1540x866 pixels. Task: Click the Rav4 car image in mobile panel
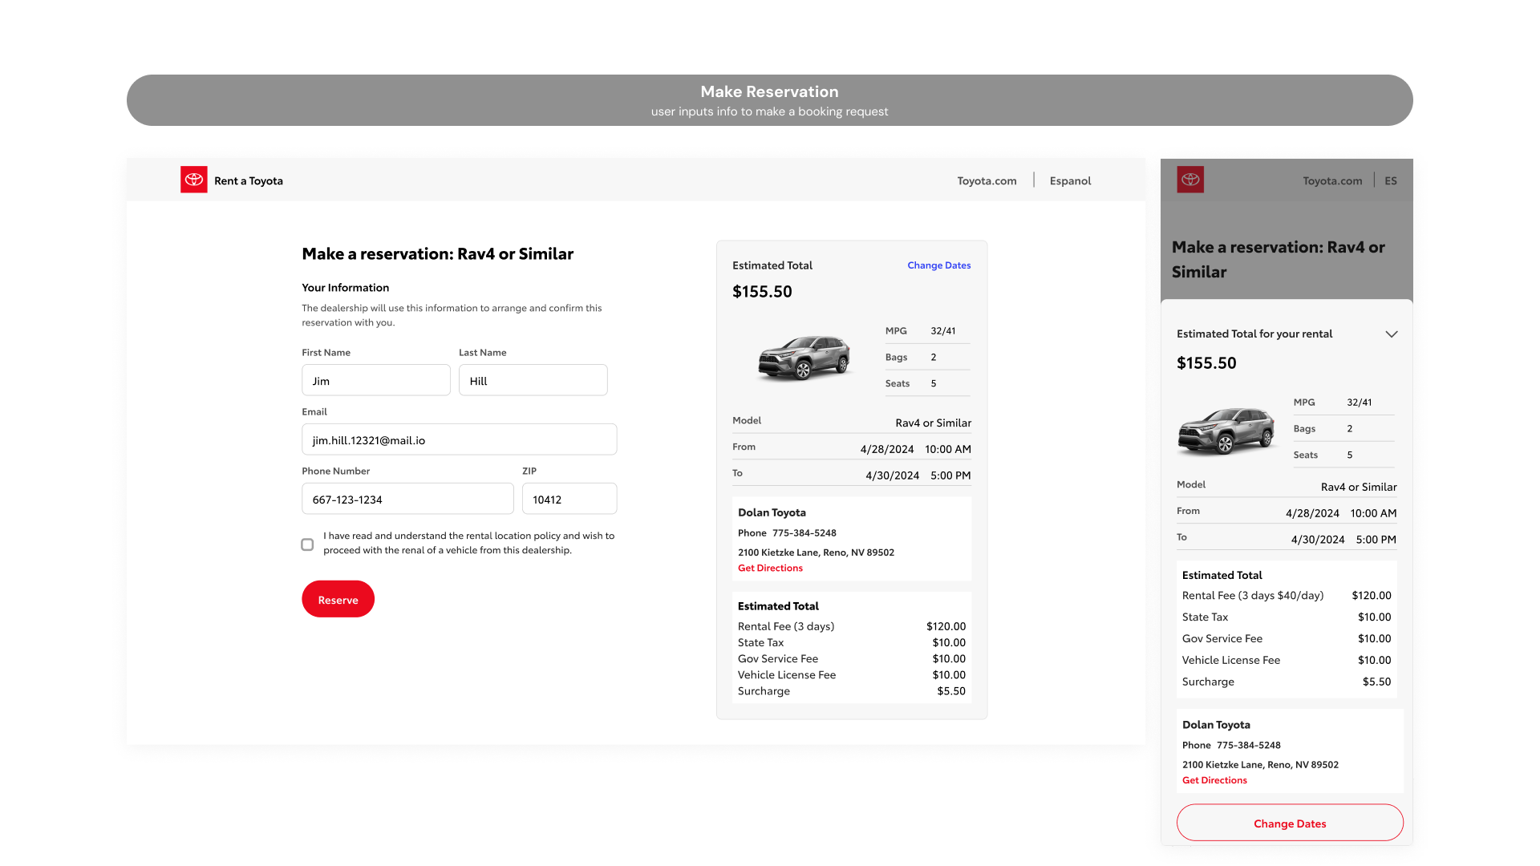click(x=1226, y=431)
